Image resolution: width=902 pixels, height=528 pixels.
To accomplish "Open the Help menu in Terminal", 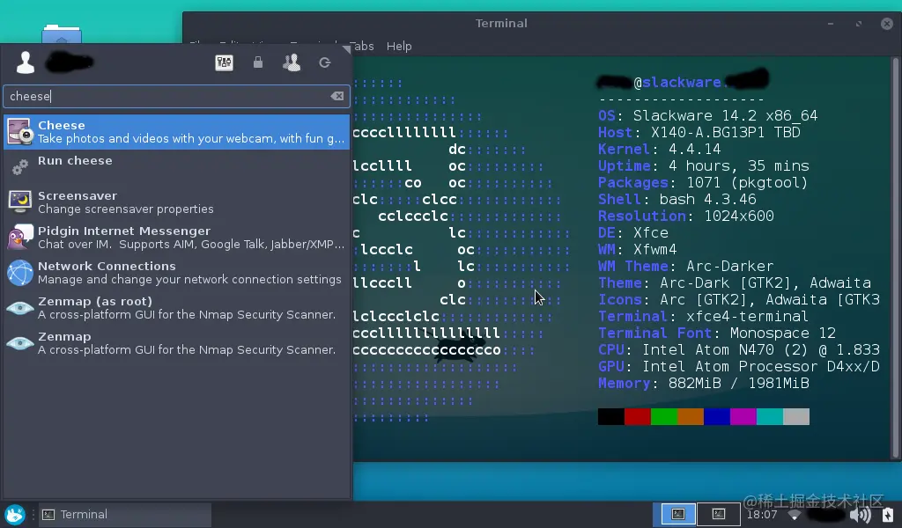I will point(399,46).
